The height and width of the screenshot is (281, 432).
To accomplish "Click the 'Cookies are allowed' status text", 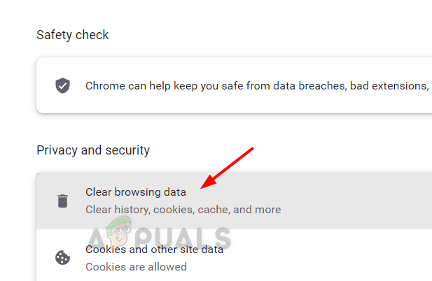I will click(x=136, y=266).
